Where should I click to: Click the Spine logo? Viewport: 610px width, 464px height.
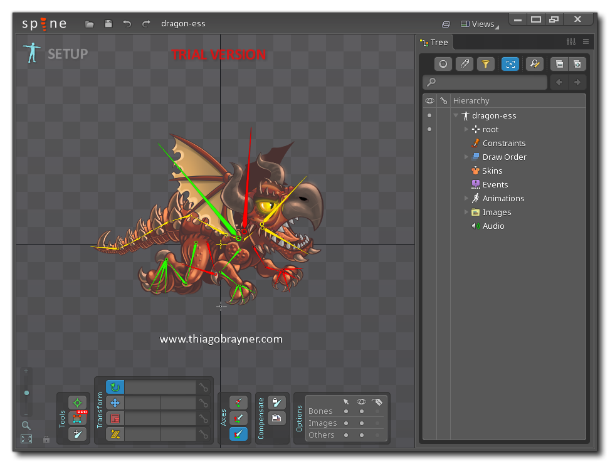click(x=44, y=24)
